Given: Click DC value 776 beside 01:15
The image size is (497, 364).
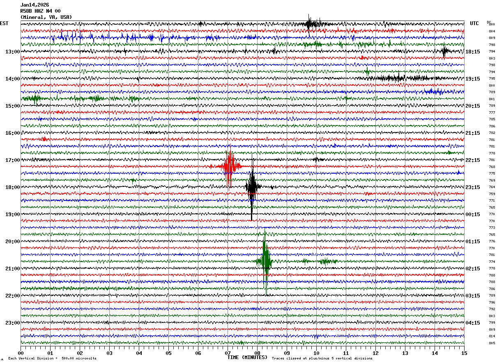Looking at the screenshot, I should pyautogui.click(x=492, y=241).
